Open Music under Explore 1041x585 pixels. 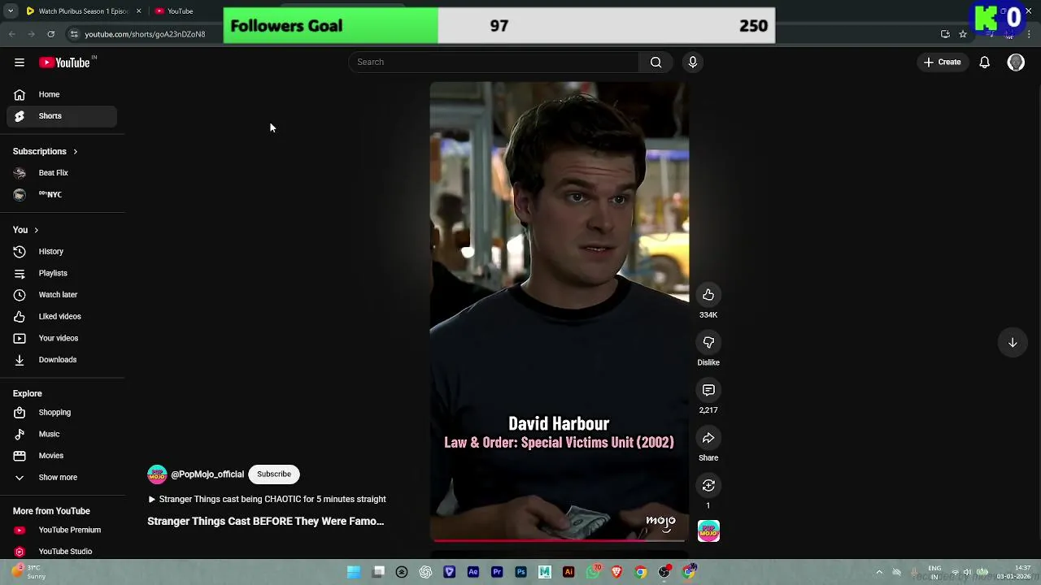click(x=63, y=434)
